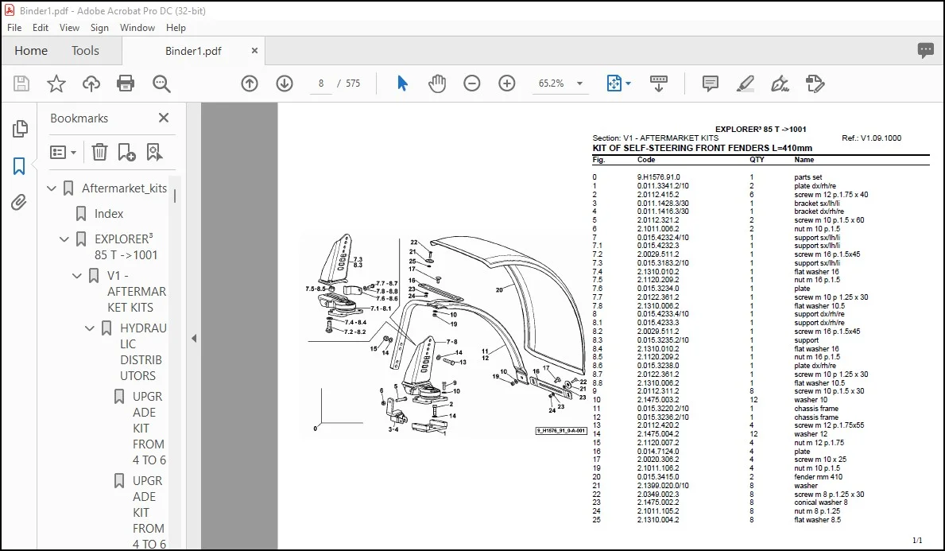Image resolution: width=945 pixels, height=551 pixels.
Task: Select the Hand pan tool
Action: (437, 83)
